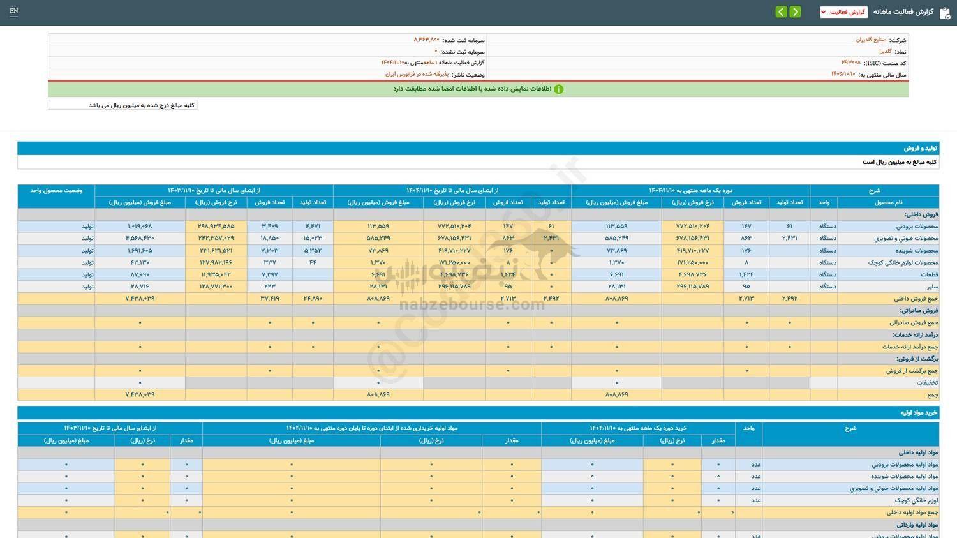Click the اطلاعات نمایش داده شده confirmation banner
Screen dimensions: 957x538
click(478, 89)
